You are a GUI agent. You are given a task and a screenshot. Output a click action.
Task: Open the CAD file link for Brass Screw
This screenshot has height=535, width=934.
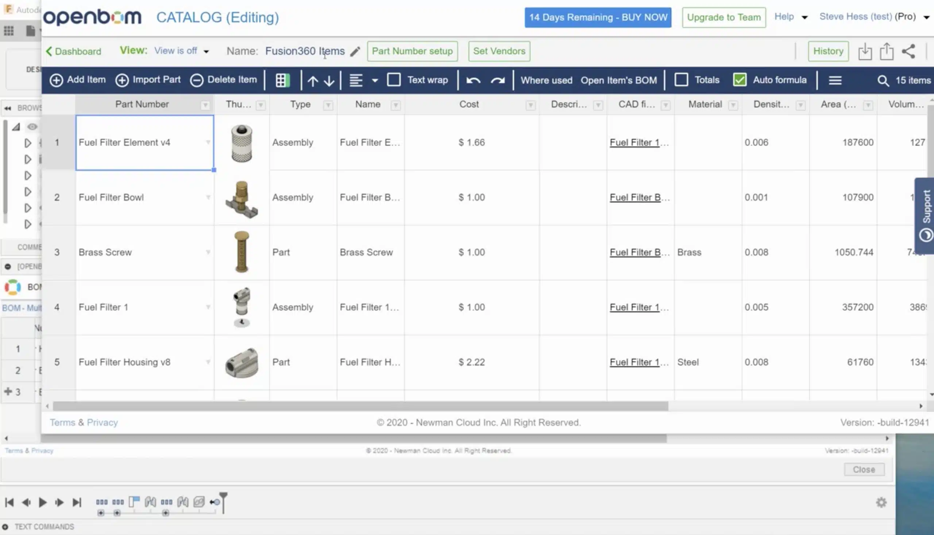pyautogui.click(x=640, y=253)
